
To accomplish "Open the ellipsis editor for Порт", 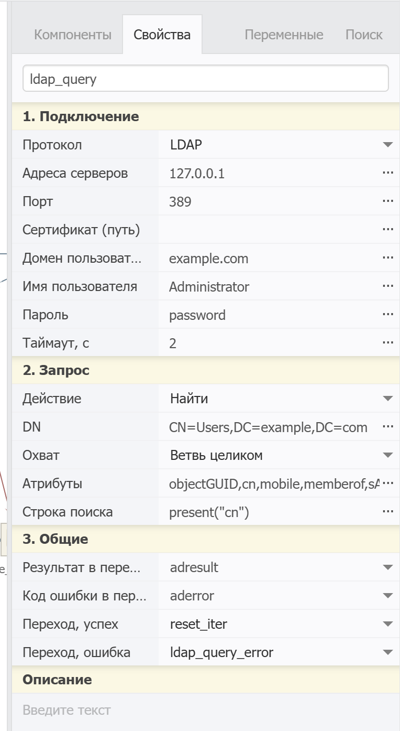I will [x=387, y=201].
